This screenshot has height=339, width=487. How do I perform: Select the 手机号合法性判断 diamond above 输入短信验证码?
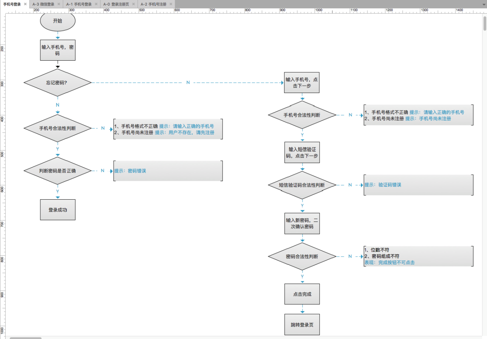[302, 115]
